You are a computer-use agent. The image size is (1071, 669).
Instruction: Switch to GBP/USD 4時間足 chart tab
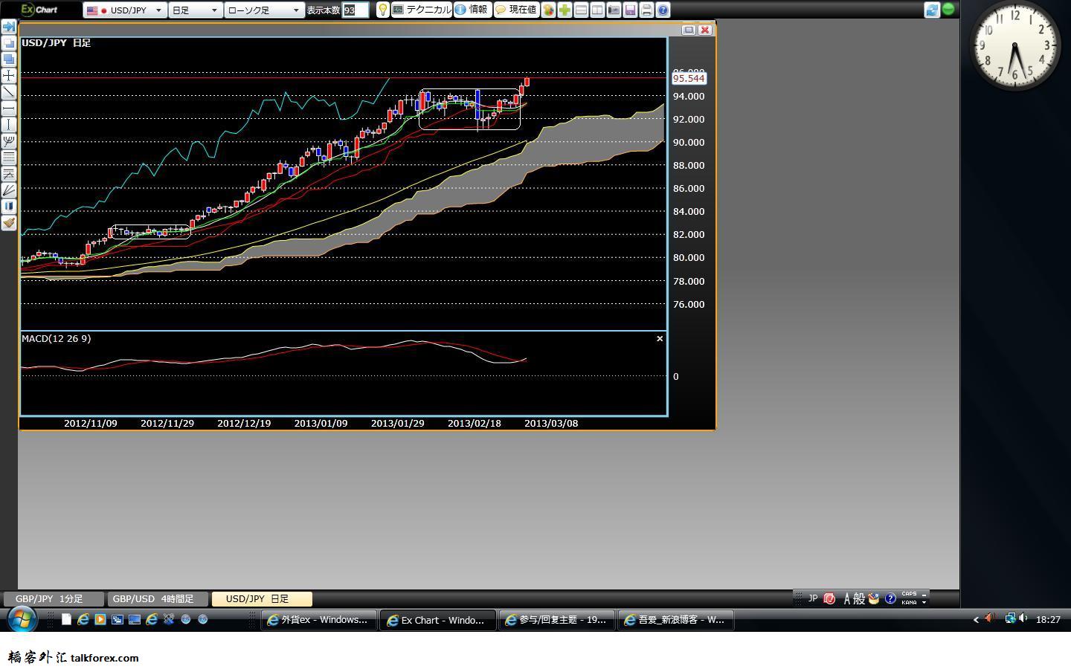158,599
